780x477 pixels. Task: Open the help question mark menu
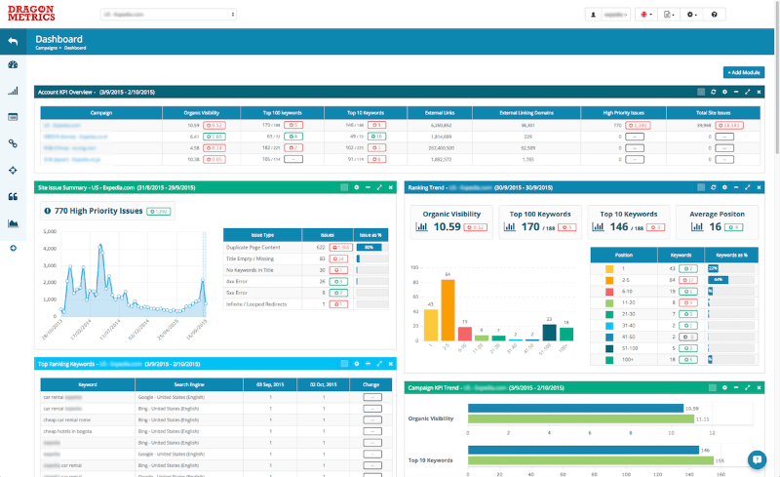[x=715, y=15]
